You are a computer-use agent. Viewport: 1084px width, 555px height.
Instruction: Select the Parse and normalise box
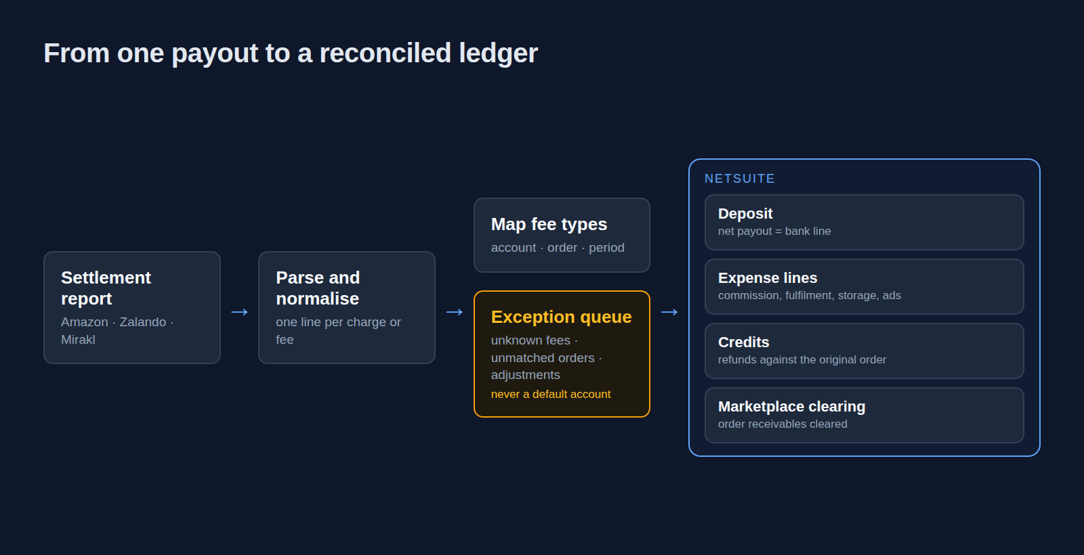coord(347,308)
